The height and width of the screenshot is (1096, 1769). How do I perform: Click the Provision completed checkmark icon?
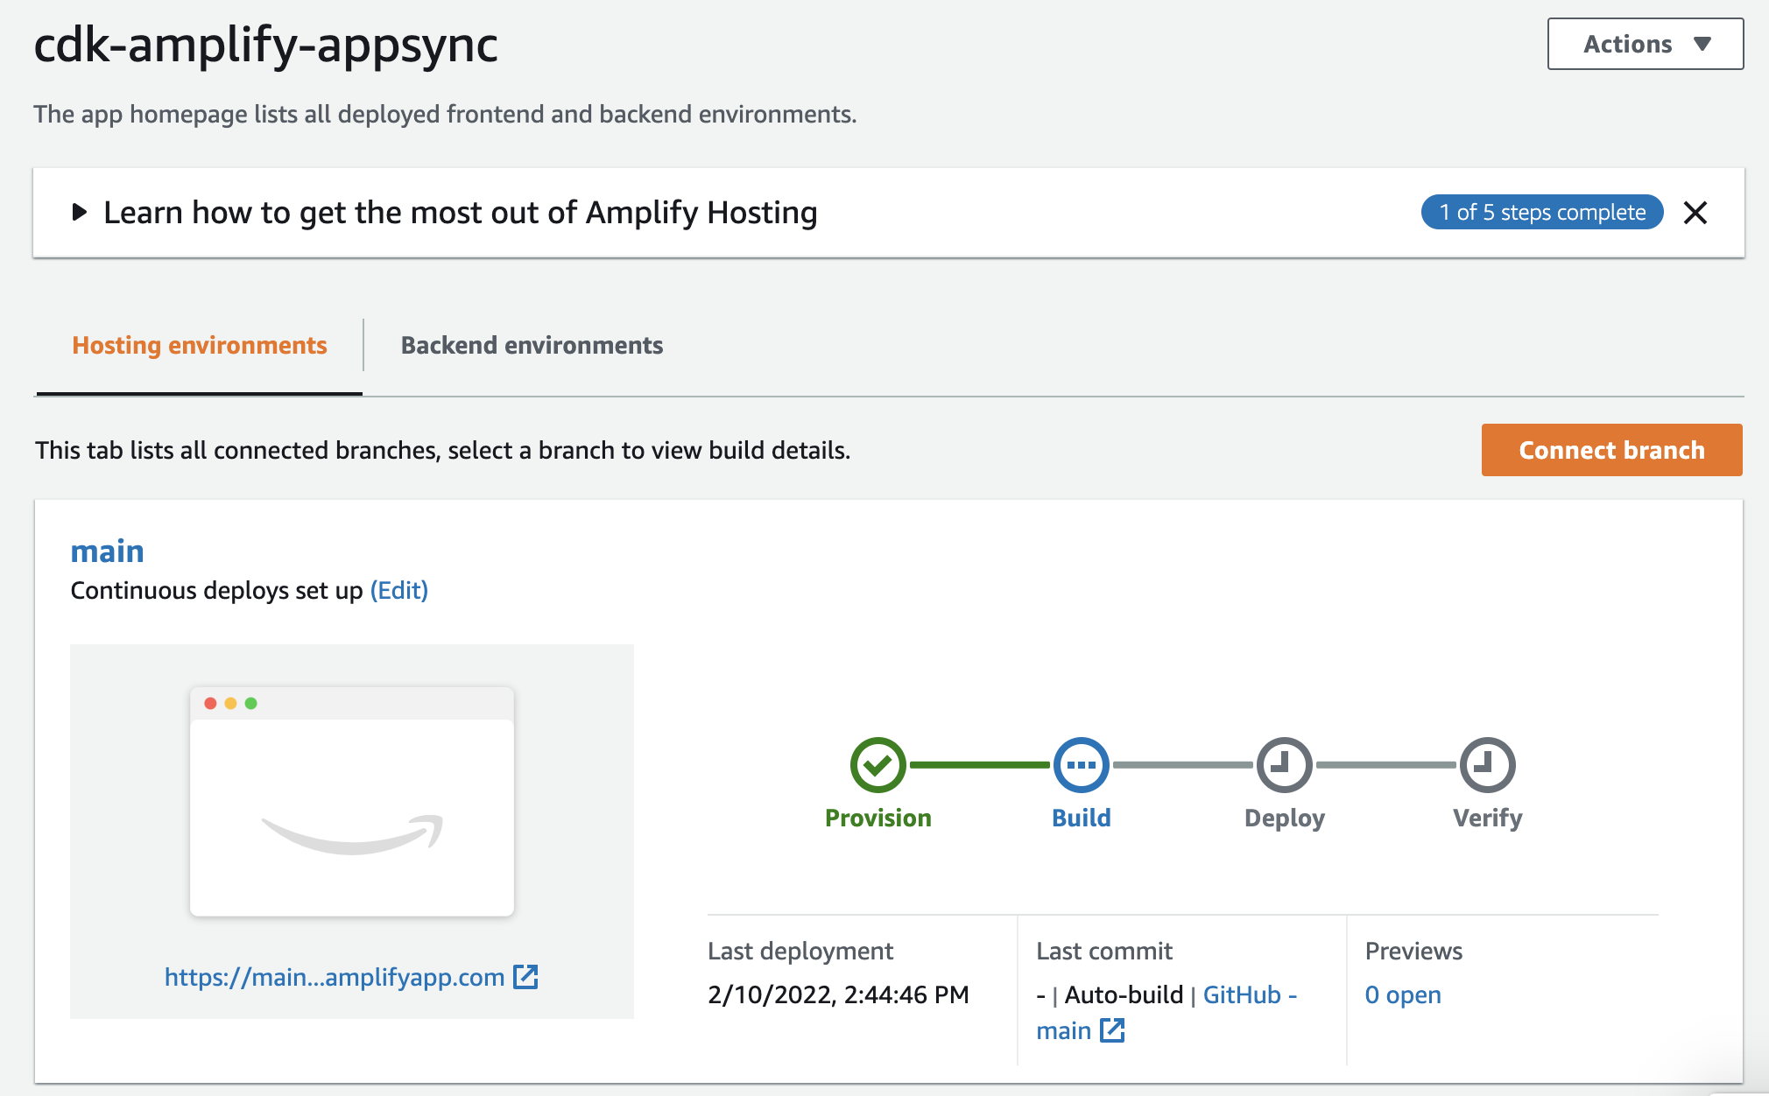(x=877, y=765)
